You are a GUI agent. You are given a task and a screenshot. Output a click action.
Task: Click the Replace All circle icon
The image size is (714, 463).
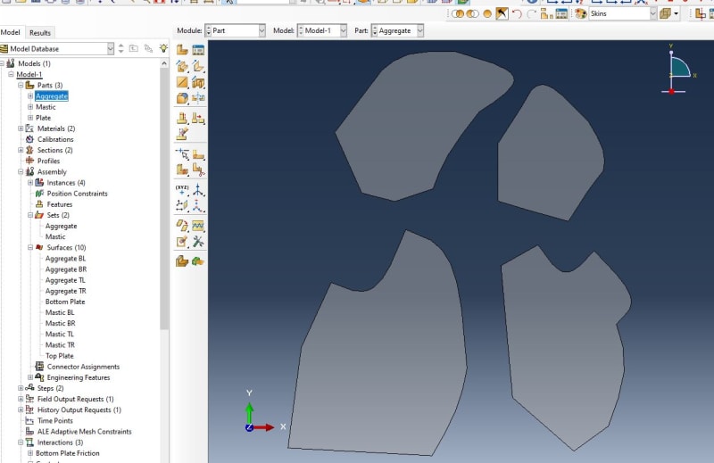click(x=487, y=13)
